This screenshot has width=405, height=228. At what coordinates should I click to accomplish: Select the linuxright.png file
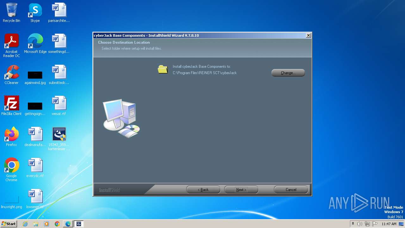pos(11,202)
